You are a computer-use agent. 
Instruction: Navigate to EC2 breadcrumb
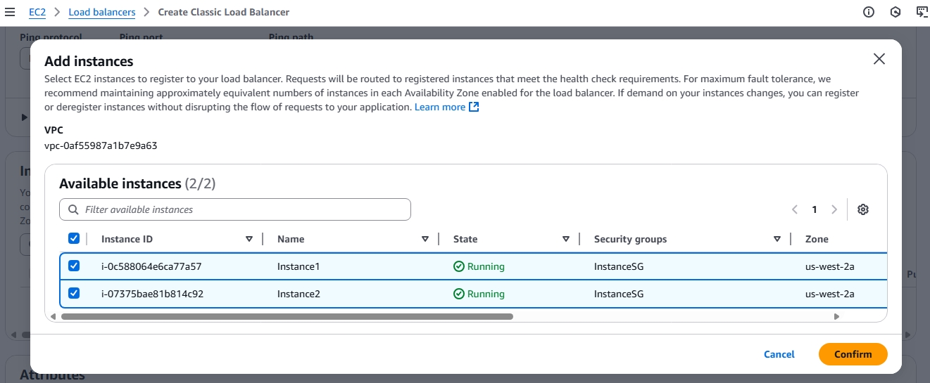pos(37,12)
